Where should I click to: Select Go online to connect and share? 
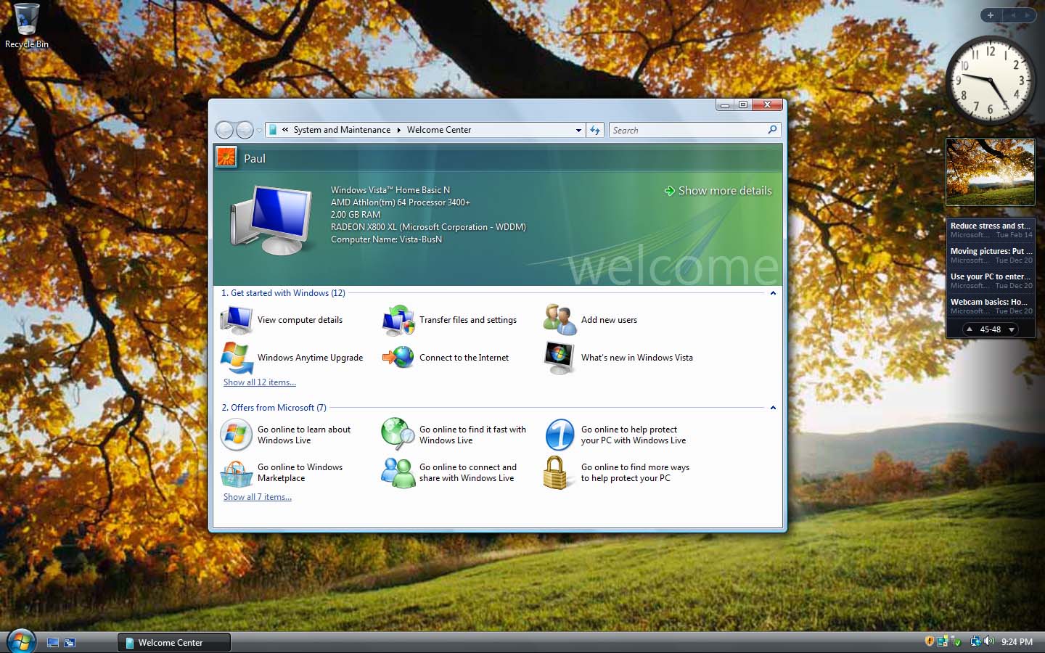point(450,472)
